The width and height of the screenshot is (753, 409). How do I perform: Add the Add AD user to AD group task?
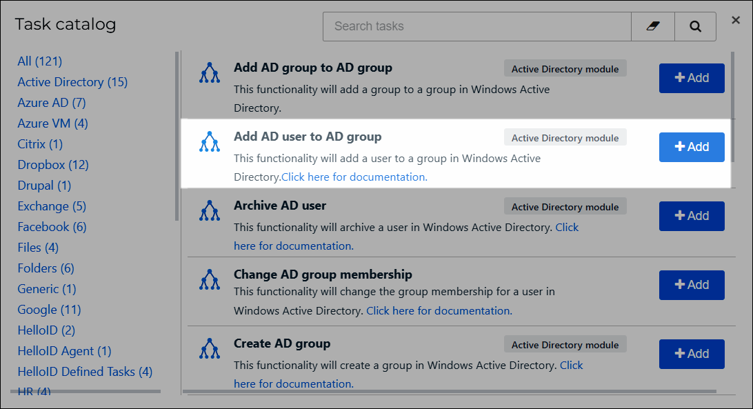(x=692, y=147)
